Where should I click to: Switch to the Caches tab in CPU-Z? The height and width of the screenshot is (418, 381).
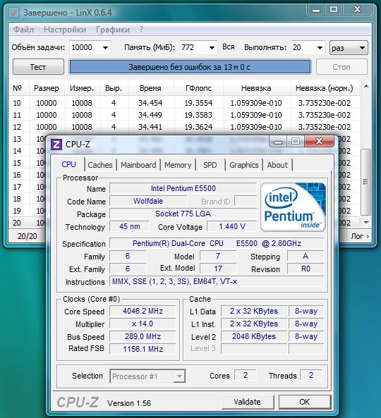100,165
